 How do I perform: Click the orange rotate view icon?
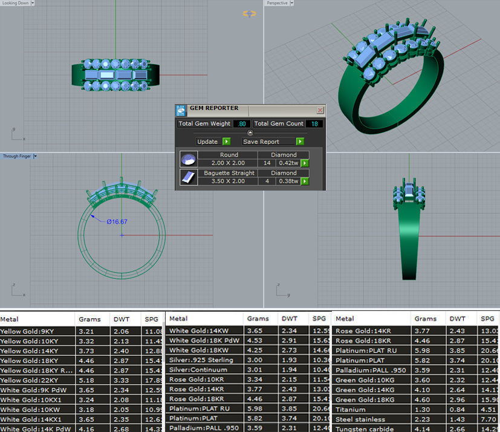tap(249, 14)
